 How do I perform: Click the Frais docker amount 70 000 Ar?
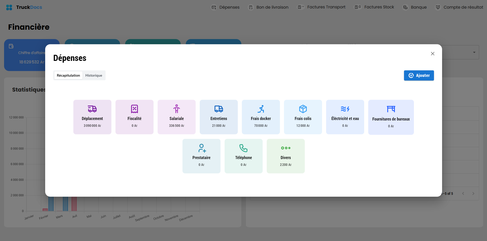click(261, 126)
